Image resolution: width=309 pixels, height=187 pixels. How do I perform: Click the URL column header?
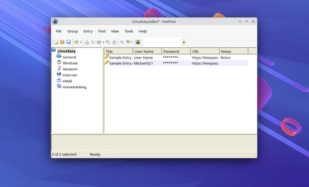point(196,51)
